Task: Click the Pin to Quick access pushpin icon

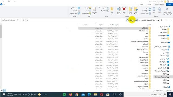Action: click(167, 9)
